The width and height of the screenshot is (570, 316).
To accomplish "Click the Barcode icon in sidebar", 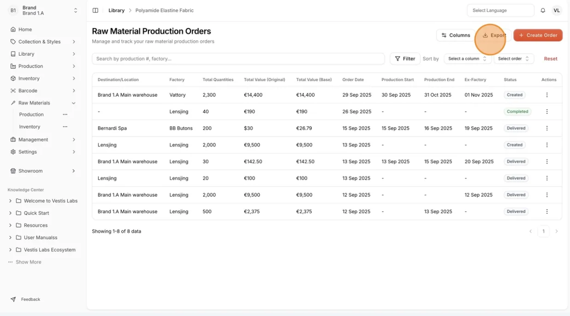I will coord(13,91).
